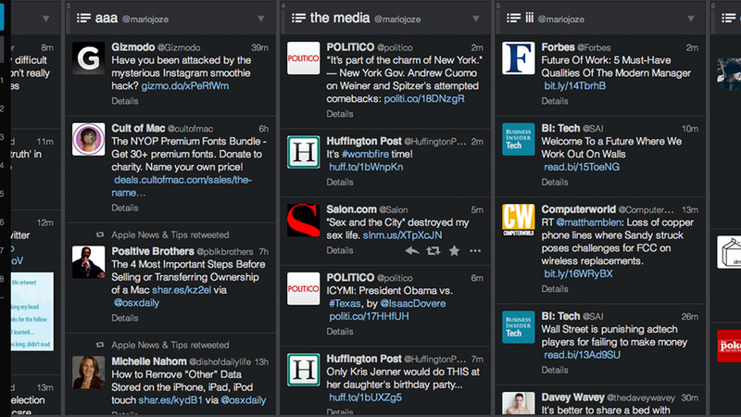The height and width of the screenshot is (417, 741).
Task: Reply to the Salon.com tweet
Action: (412, 251)
